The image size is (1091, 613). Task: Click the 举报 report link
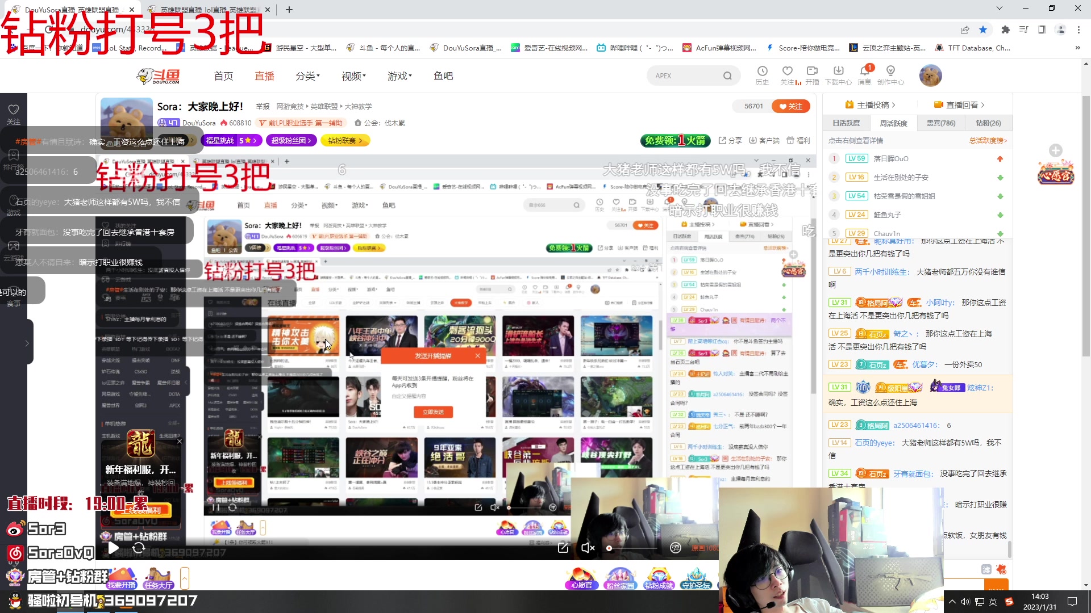[263, 107]
